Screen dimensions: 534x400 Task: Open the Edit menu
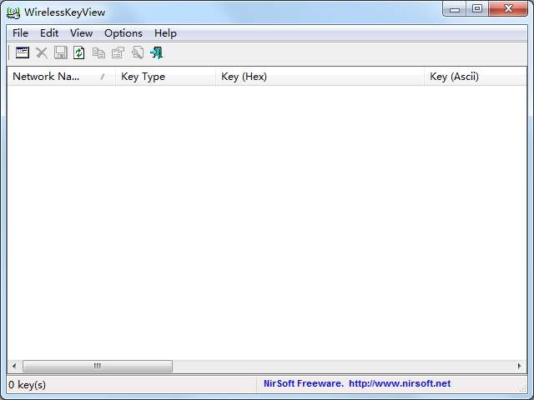[49, 33]
